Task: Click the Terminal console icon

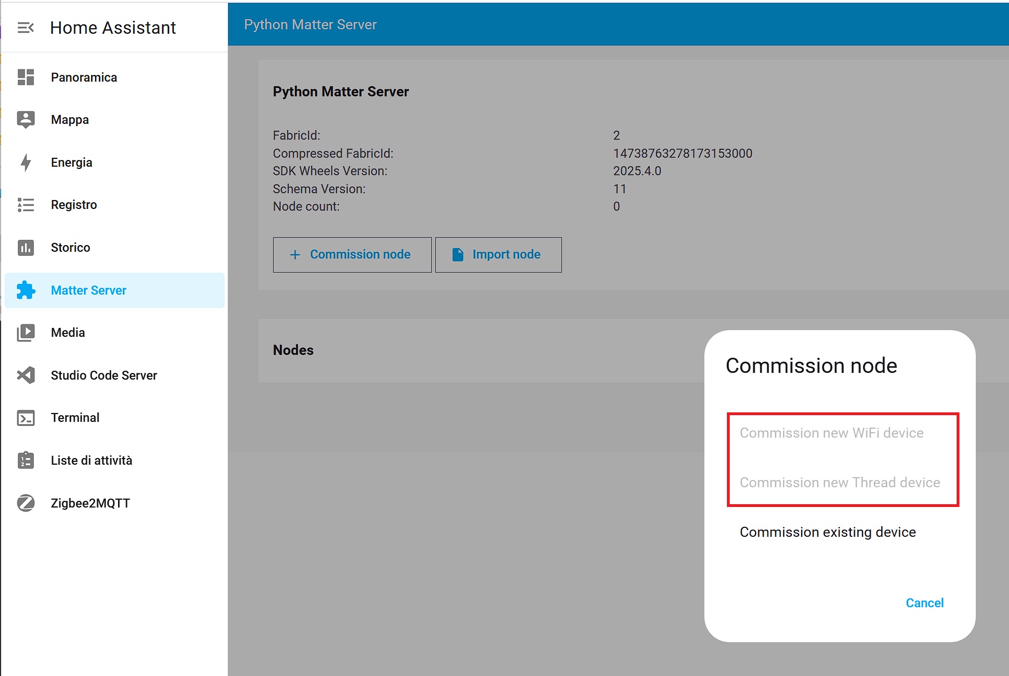Action: [26, 417]
